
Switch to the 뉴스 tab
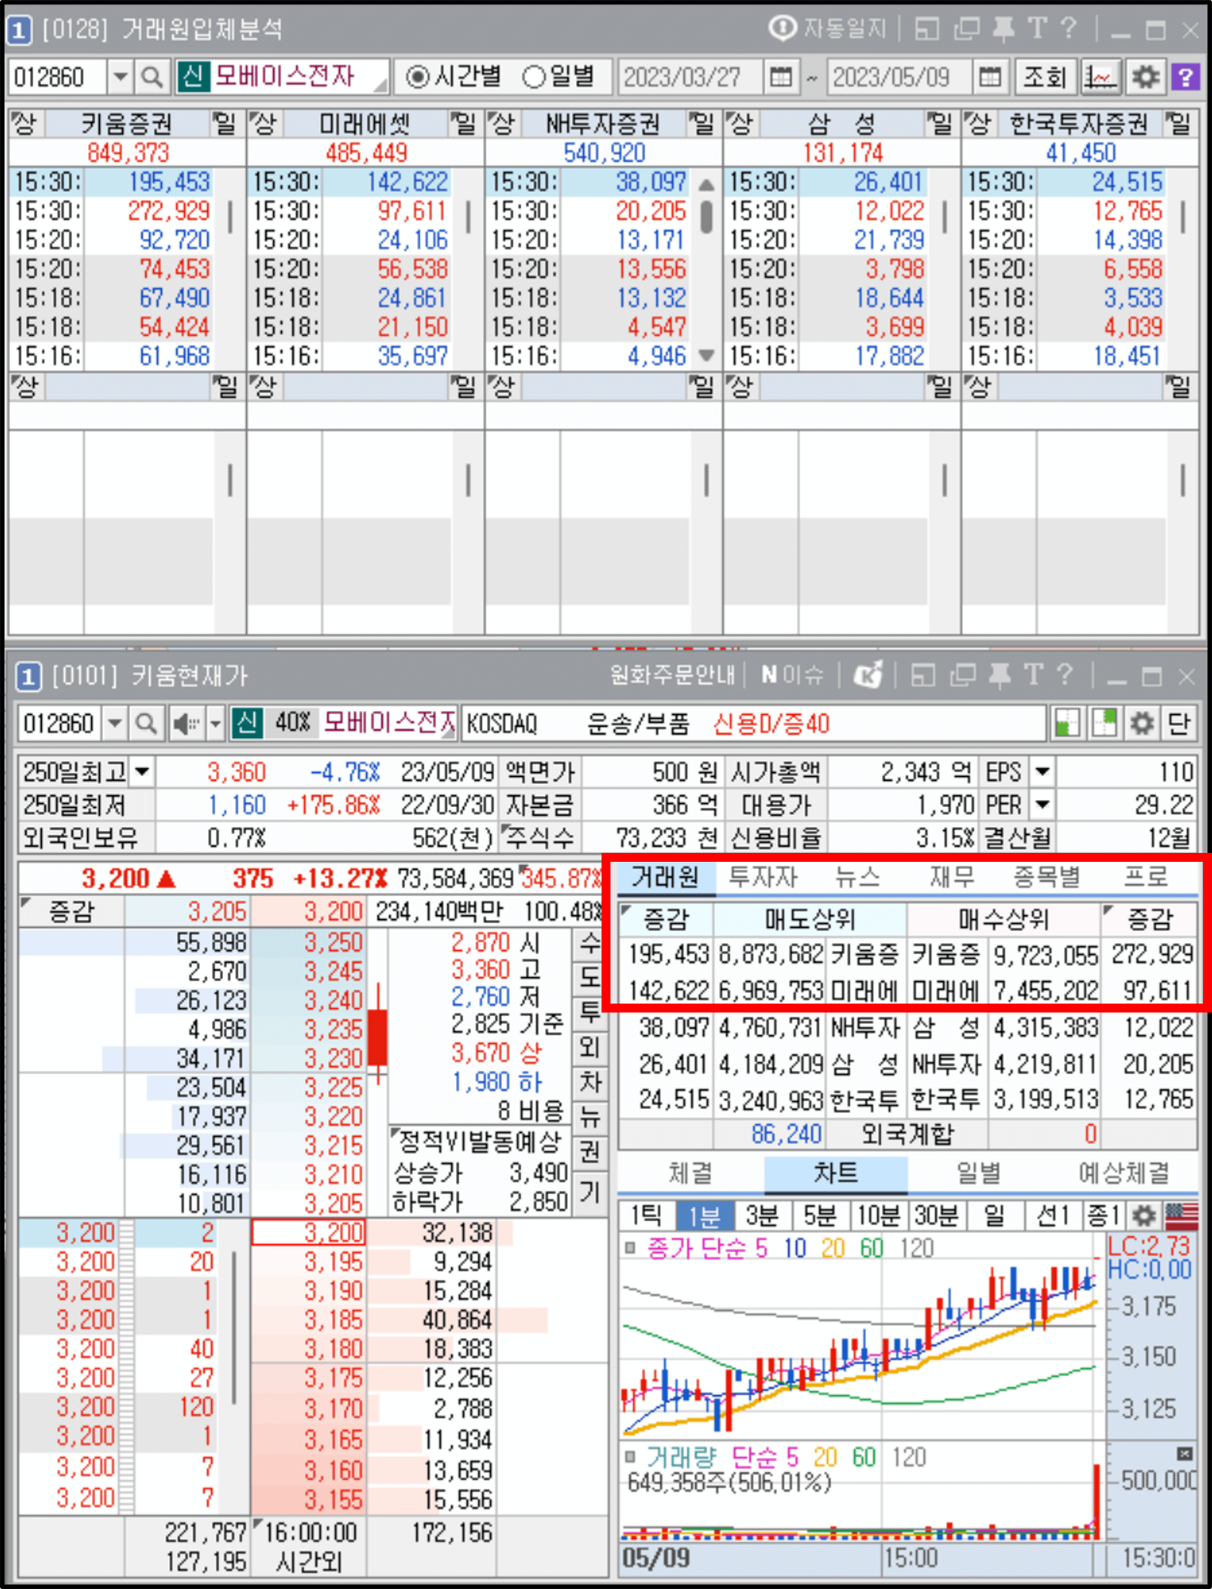(x=858, y=878)
